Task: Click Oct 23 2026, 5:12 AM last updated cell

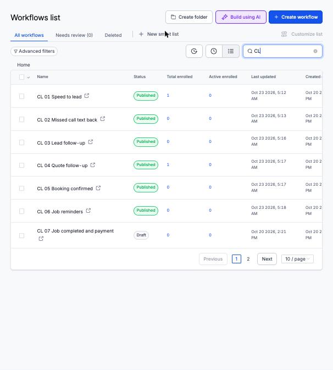Action: point(268,96)
